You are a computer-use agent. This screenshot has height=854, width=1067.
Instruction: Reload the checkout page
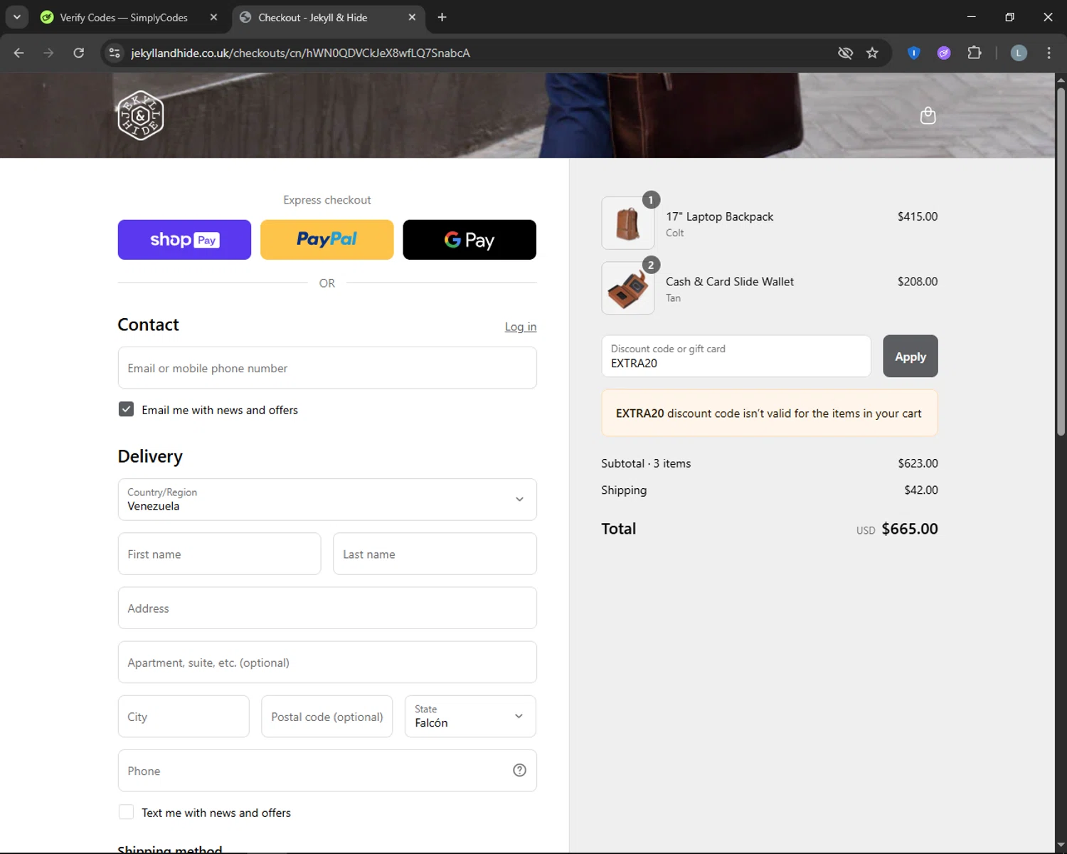click(x=79, y=53)
